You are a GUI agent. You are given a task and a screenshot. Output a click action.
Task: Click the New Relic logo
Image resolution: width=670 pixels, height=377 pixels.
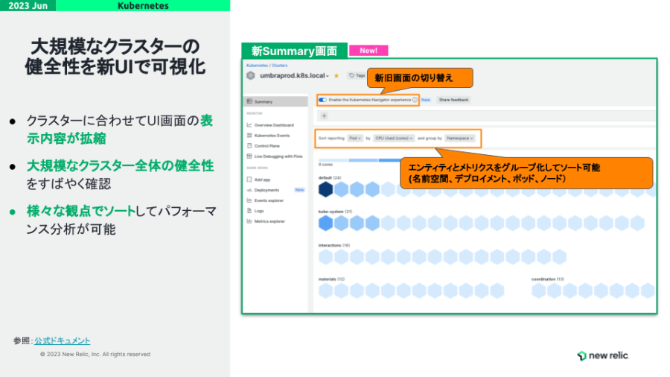coord(602,355)
